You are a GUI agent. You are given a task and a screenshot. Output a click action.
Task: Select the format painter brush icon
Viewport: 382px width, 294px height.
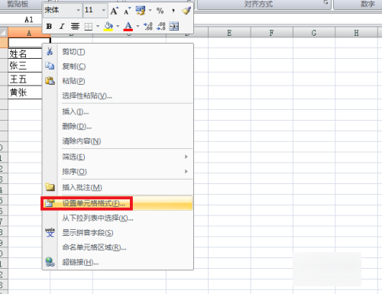pyautogui.click(x=186, y=11)
